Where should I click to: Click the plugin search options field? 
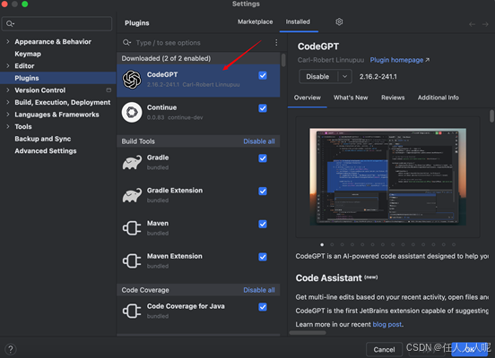[202, 43]
